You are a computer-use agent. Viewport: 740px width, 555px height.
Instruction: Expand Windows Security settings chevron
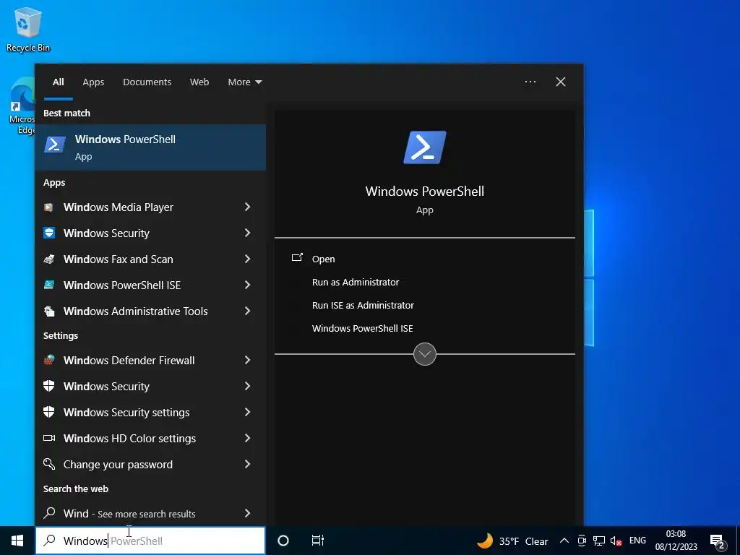[x=247, y=412]
